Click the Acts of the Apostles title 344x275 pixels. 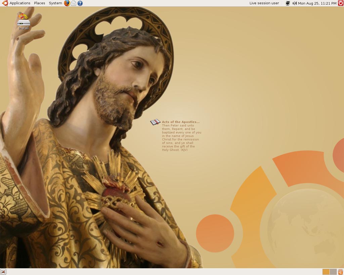point(181,122)
